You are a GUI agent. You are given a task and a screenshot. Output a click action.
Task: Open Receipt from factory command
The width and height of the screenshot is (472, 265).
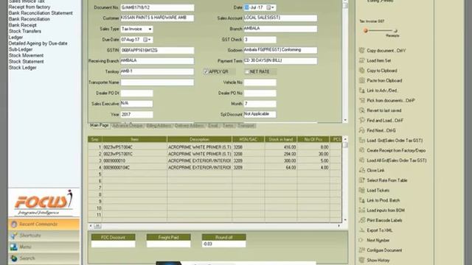tap(29, 7)
